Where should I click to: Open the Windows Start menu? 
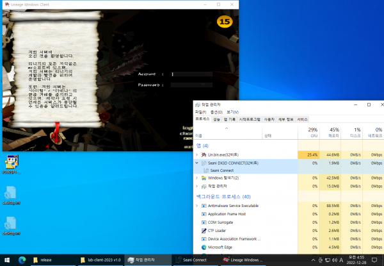coord(7,260)
